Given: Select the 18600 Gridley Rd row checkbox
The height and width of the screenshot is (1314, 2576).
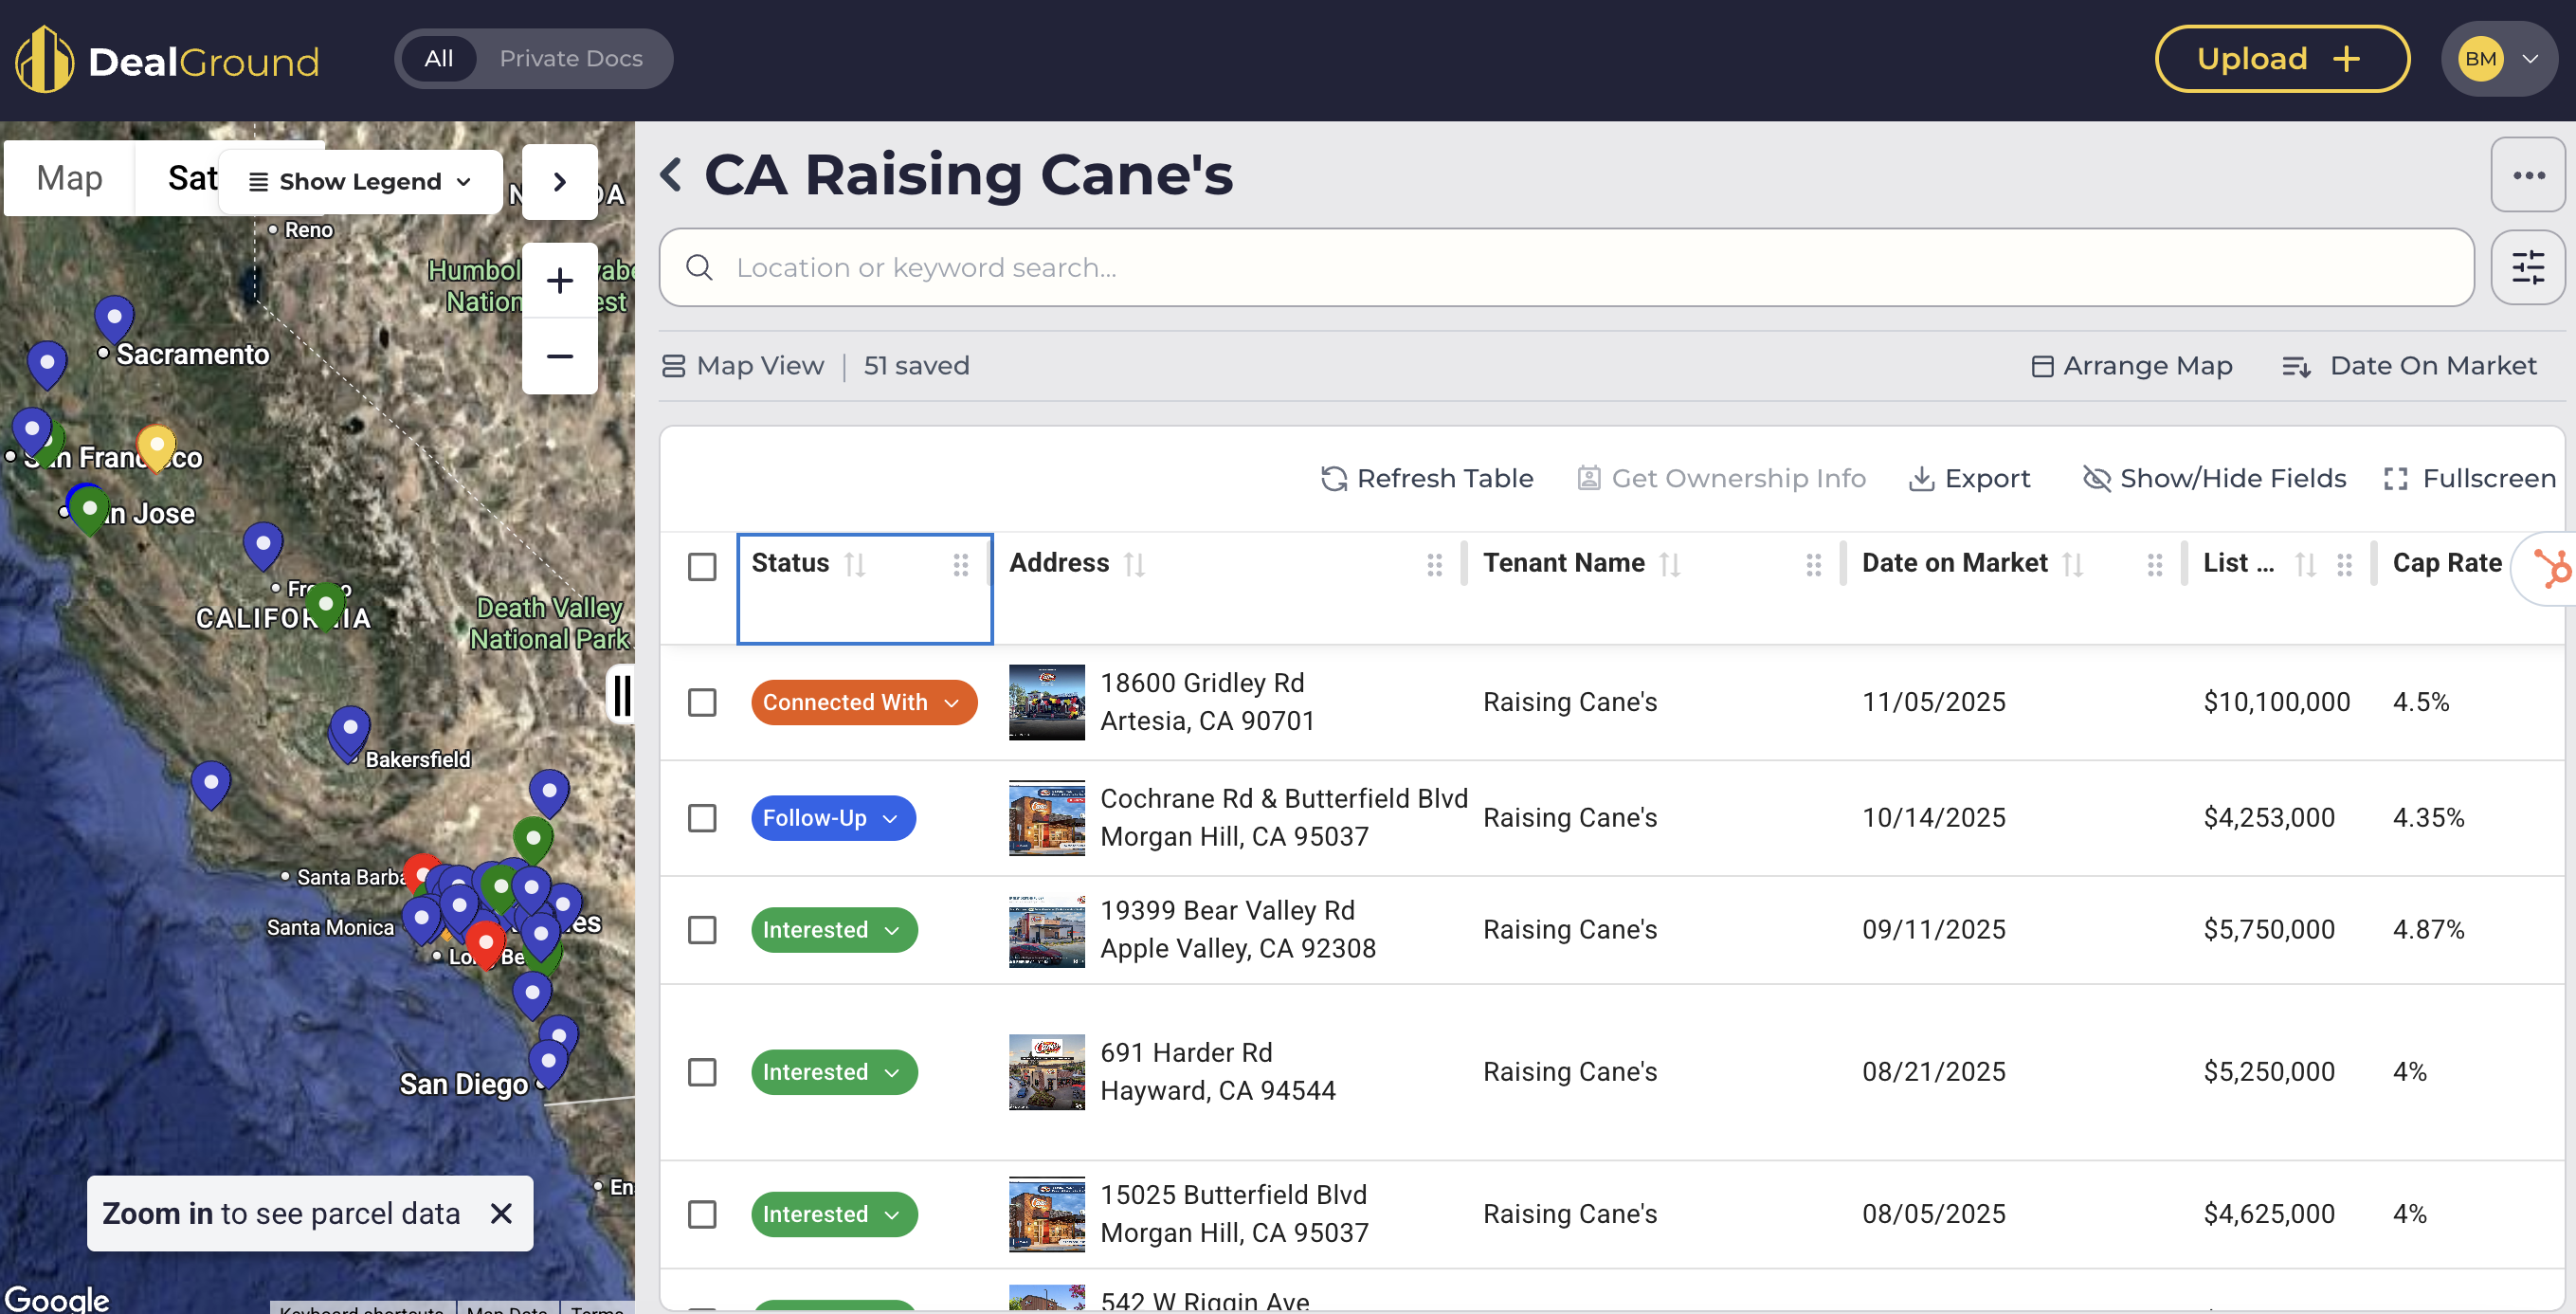Looking at the screenshot, I should (702, 702).
